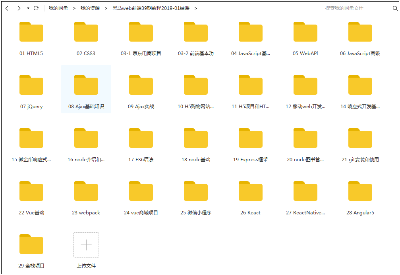Image resolution: width=400 pixels, height=275 pixels.
Task: Click the 05 WebAPI folder name
Action: click(305, 53)
